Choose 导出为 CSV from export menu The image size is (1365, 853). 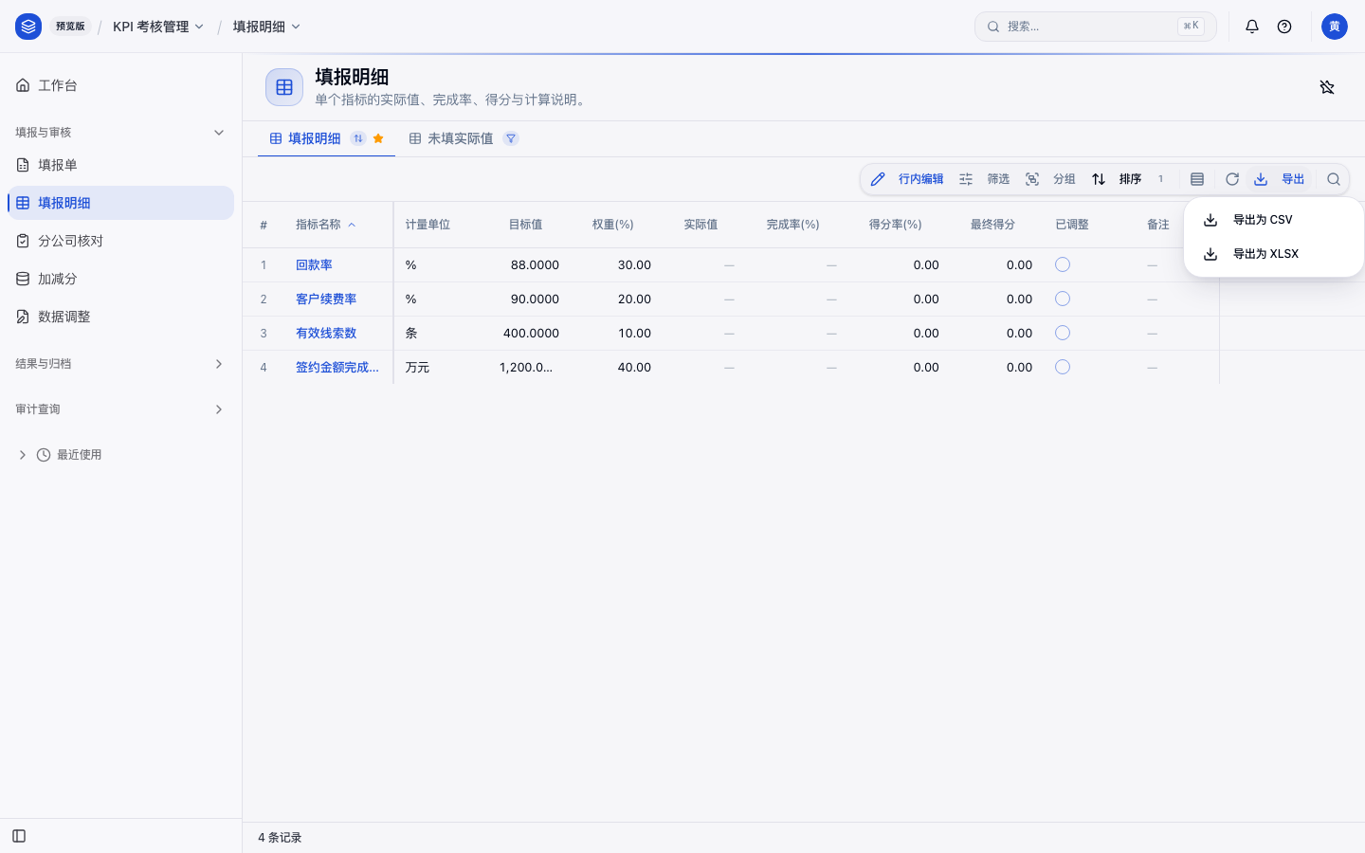pos(1274,220)
